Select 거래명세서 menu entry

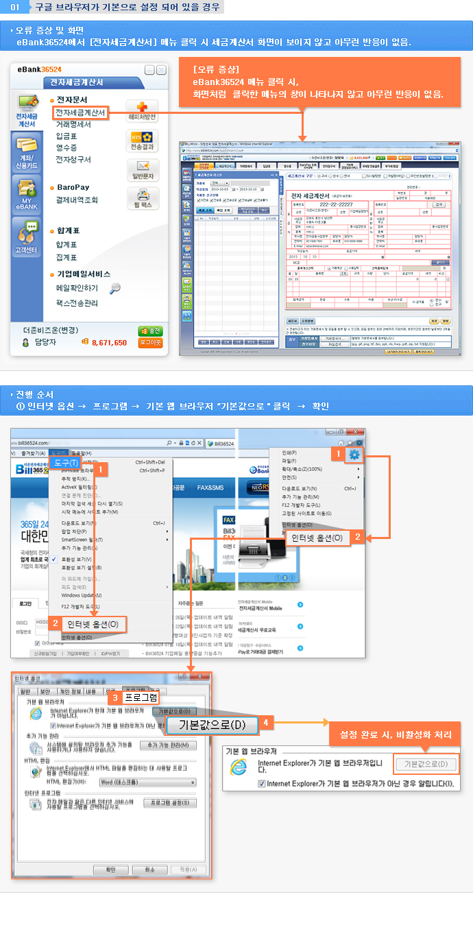click(x=73, y=124)
